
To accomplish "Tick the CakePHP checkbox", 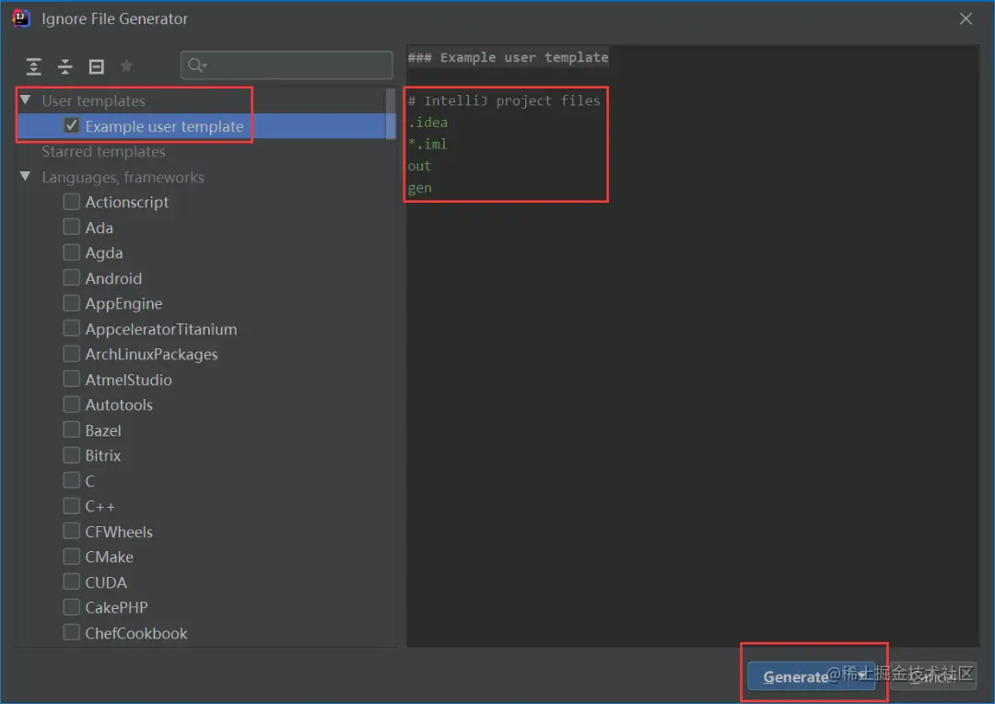I will point(71,607).
